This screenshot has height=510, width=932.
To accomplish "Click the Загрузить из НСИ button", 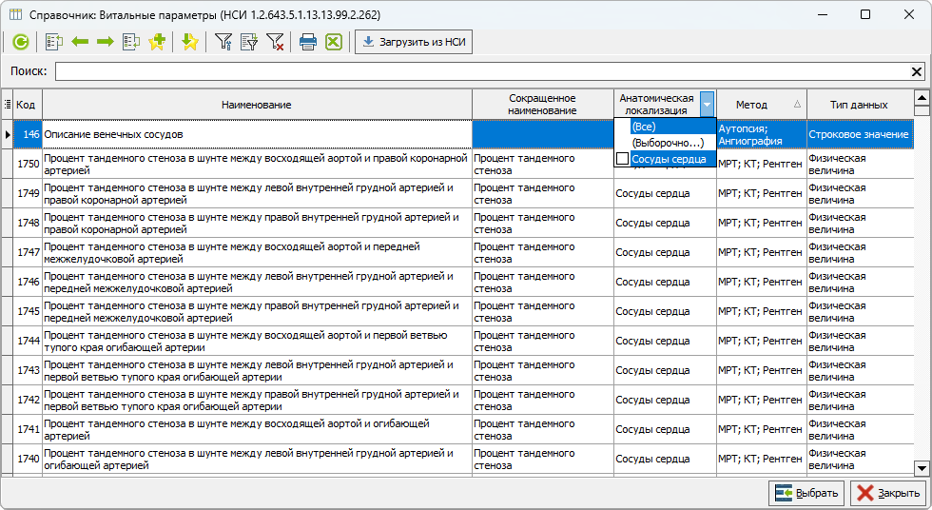I will coord(414,42).
